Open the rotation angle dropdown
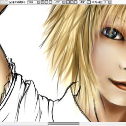 pyautogui.click(x=64, y=2)
